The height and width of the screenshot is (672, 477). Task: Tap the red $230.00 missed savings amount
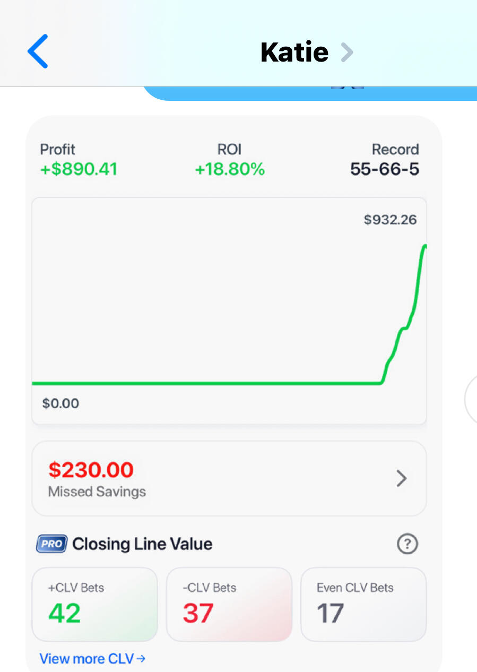coord(91,470)
